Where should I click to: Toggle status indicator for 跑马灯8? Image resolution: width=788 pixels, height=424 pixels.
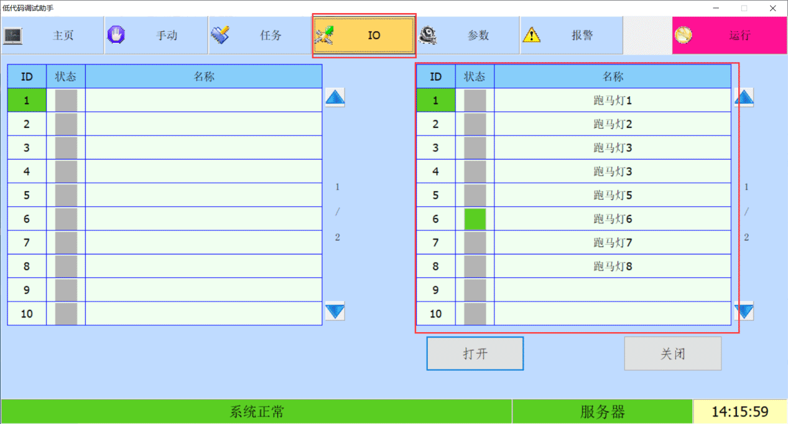475,266
